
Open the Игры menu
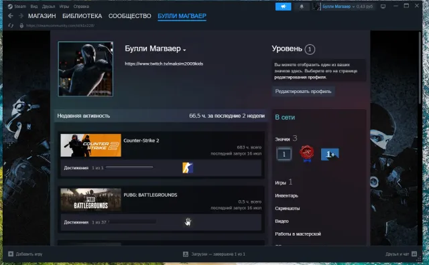[x=64, y=6]
